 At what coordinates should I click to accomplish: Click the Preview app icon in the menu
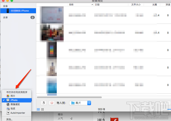tap(8, 109)
